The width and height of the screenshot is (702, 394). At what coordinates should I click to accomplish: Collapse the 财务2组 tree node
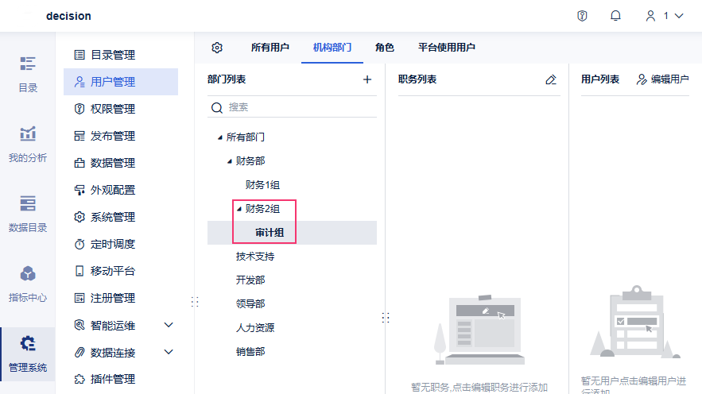click(x=239, y=209)
